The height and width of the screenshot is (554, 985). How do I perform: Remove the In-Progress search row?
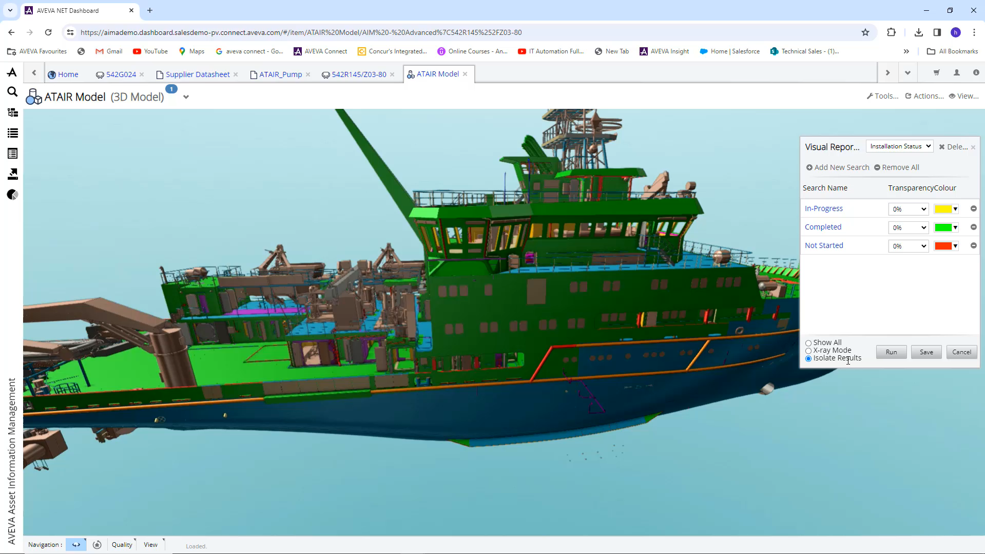tap(973, 208)
